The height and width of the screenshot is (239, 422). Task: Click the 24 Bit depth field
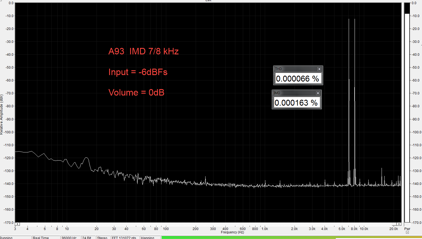point(88,238)
